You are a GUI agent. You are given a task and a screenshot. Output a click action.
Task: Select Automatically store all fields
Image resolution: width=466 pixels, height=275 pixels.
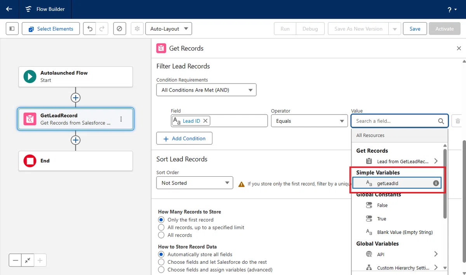[161, 254]
